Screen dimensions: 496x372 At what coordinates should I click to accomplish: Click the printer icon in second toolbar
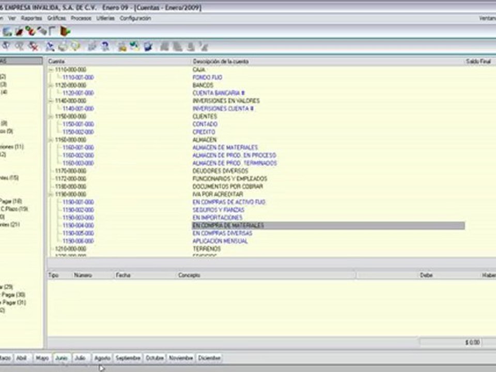63,47
